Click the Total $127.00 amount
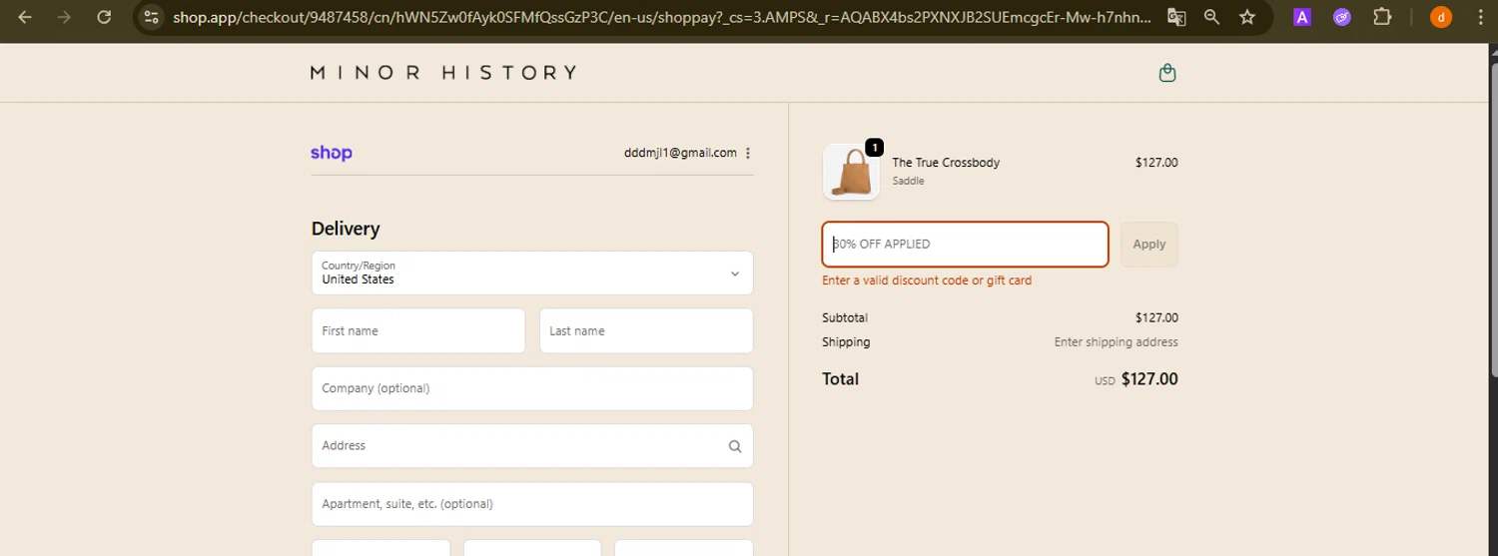This screenshot has height=556, width=1498. (1149, 379)
